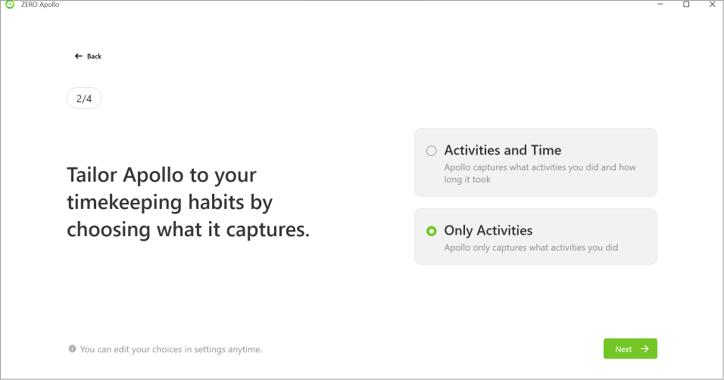Click the 'Only Activities' option title
Screen dimensions: 724x380
[488, 230]
